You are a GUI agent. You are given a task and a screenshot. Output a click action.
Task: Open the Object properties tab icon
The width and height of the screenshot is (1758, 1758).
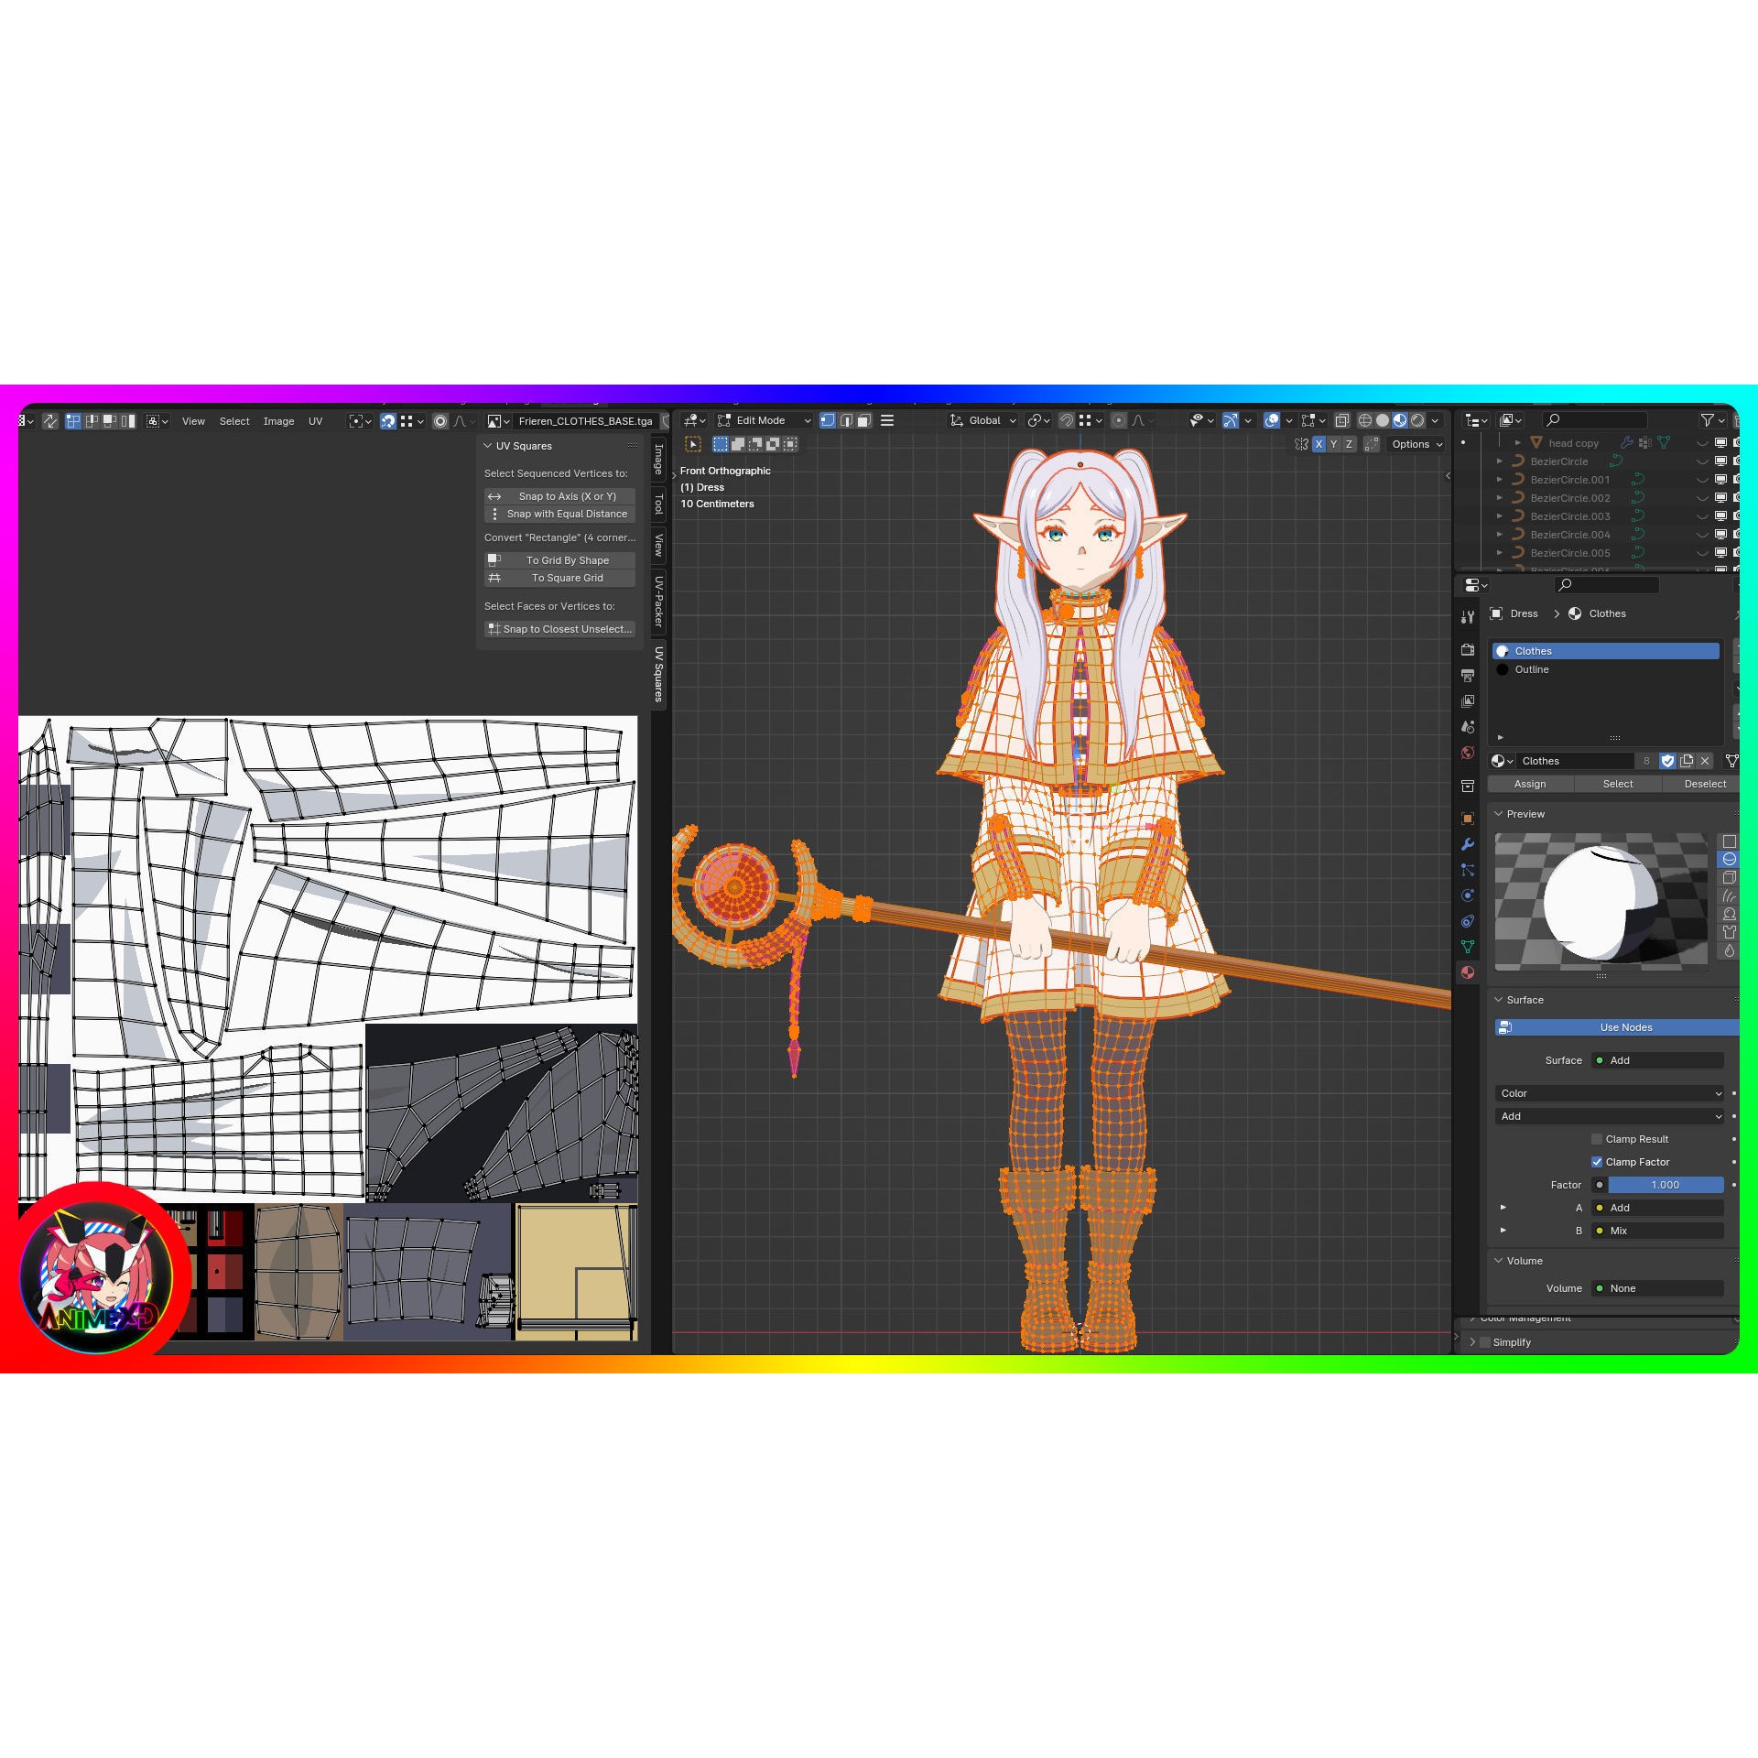(1468, 819)
